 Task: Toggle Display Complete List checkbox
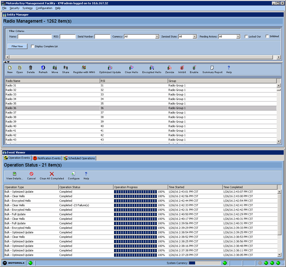pos(32,46)
